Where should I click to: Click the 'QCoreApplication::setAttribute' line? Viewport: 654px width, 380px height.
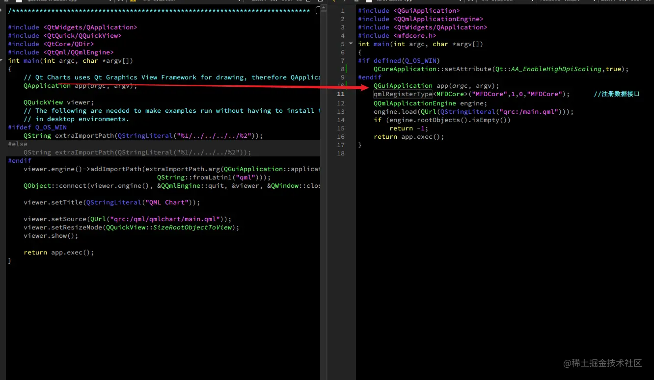click(x=501, y=69)
